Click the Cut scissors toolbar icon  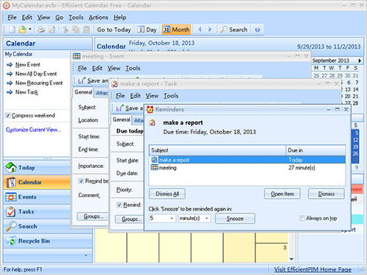tap(65, 29)
